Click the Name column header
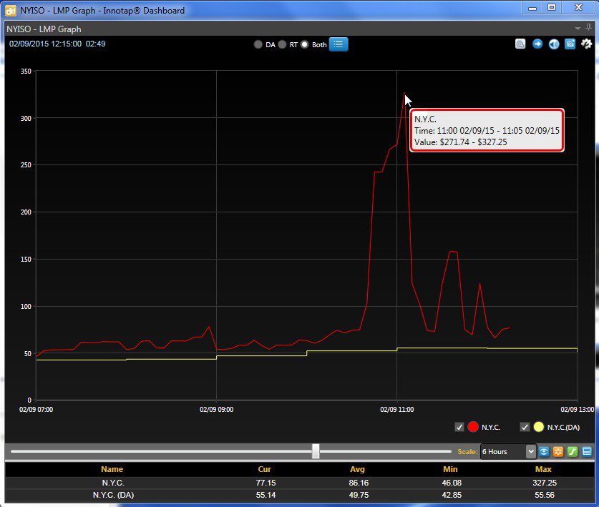599x507 pixels. [112, 469]
